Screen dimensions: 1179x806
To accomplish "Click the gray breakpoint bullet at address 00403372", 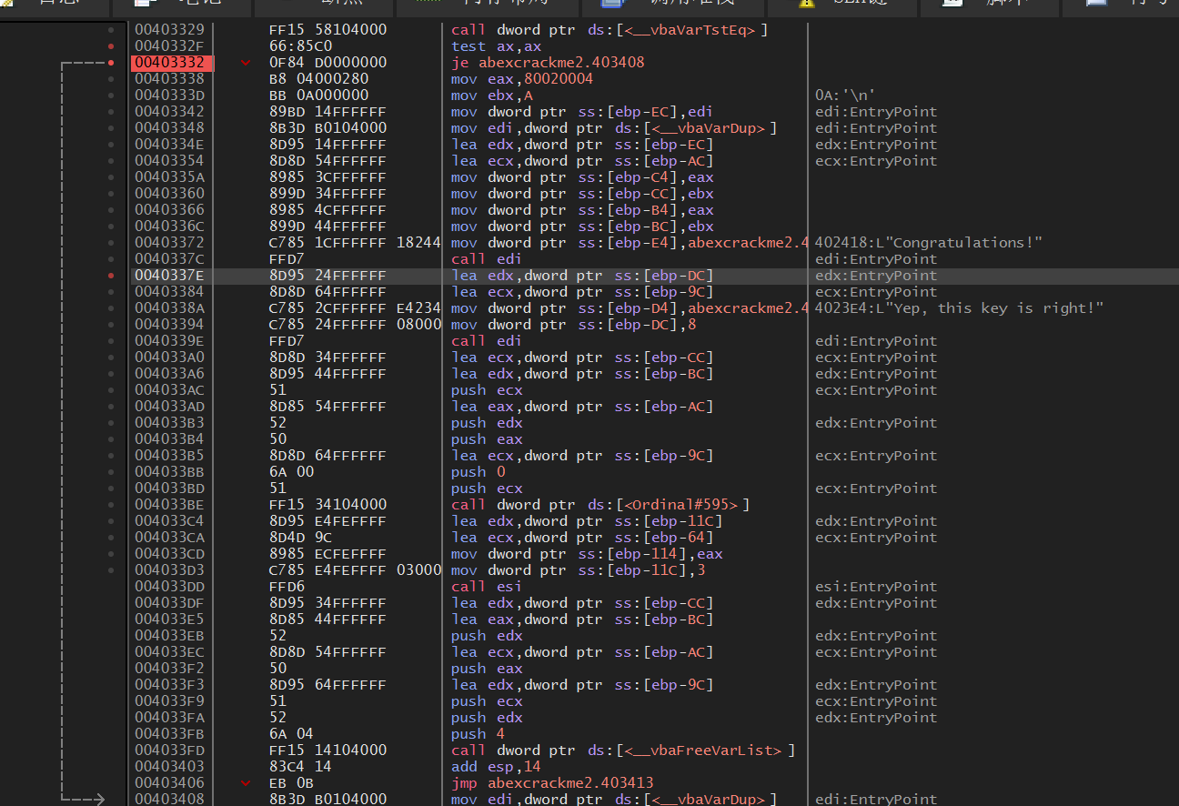I will click(x=111, y=243).
